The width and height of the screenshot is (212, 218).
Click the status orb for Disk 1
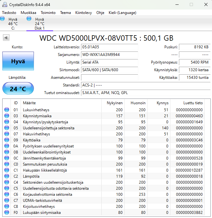tap(29, 19)
